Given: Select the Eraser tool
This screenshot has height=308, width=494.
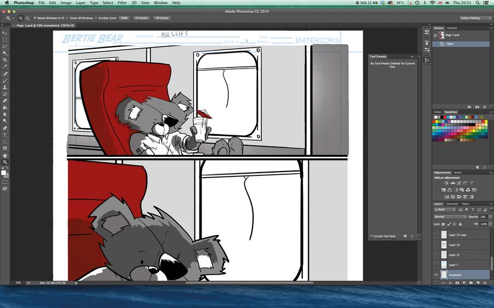Looking at the screenshot, I should [x=5, y=101].
